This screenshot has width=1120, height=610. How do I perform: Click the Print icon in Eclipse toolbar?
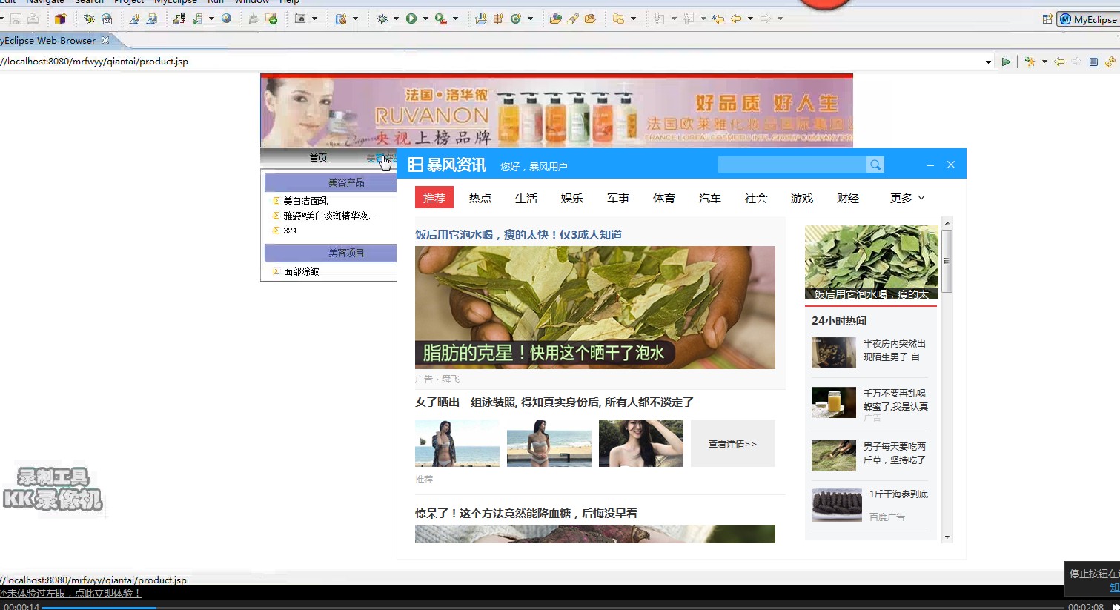click(33, 19)
